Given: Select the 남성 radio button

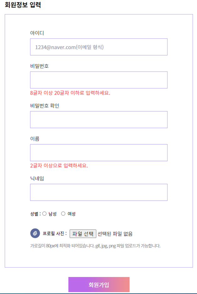Looking at the screenshot, I should pos(45,214).
